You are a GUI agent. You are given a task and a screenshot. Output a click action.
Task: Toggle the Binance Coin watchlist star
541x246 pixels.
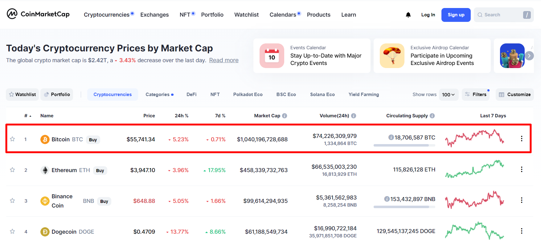(x=12, y=200)
